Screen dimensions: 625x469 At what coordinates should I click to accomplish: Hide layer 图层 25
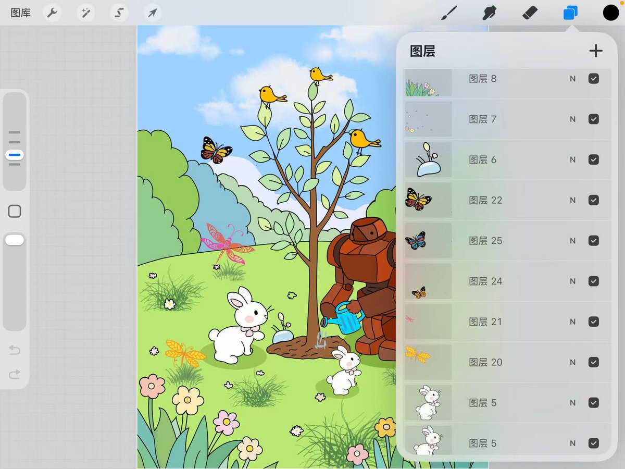point(593,241)
